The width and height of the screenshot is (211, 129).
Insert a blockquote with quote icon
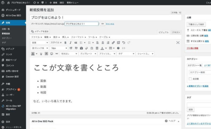[76, 43]
